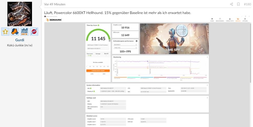The width and height of the screenshot is (253, 127).
Task: Open the STRESS TESTS tab in 3DMark
Action: (230, 20)
